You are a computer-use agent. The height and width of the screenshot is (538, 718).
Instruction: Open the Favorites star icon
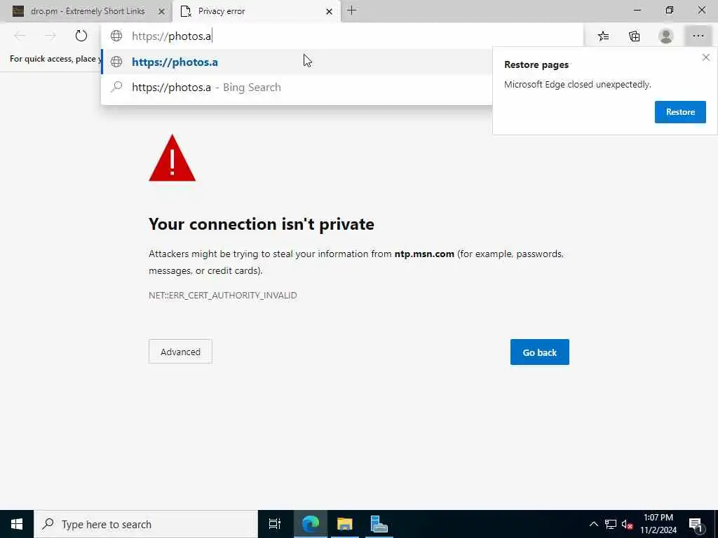click(x=603, y=36)
